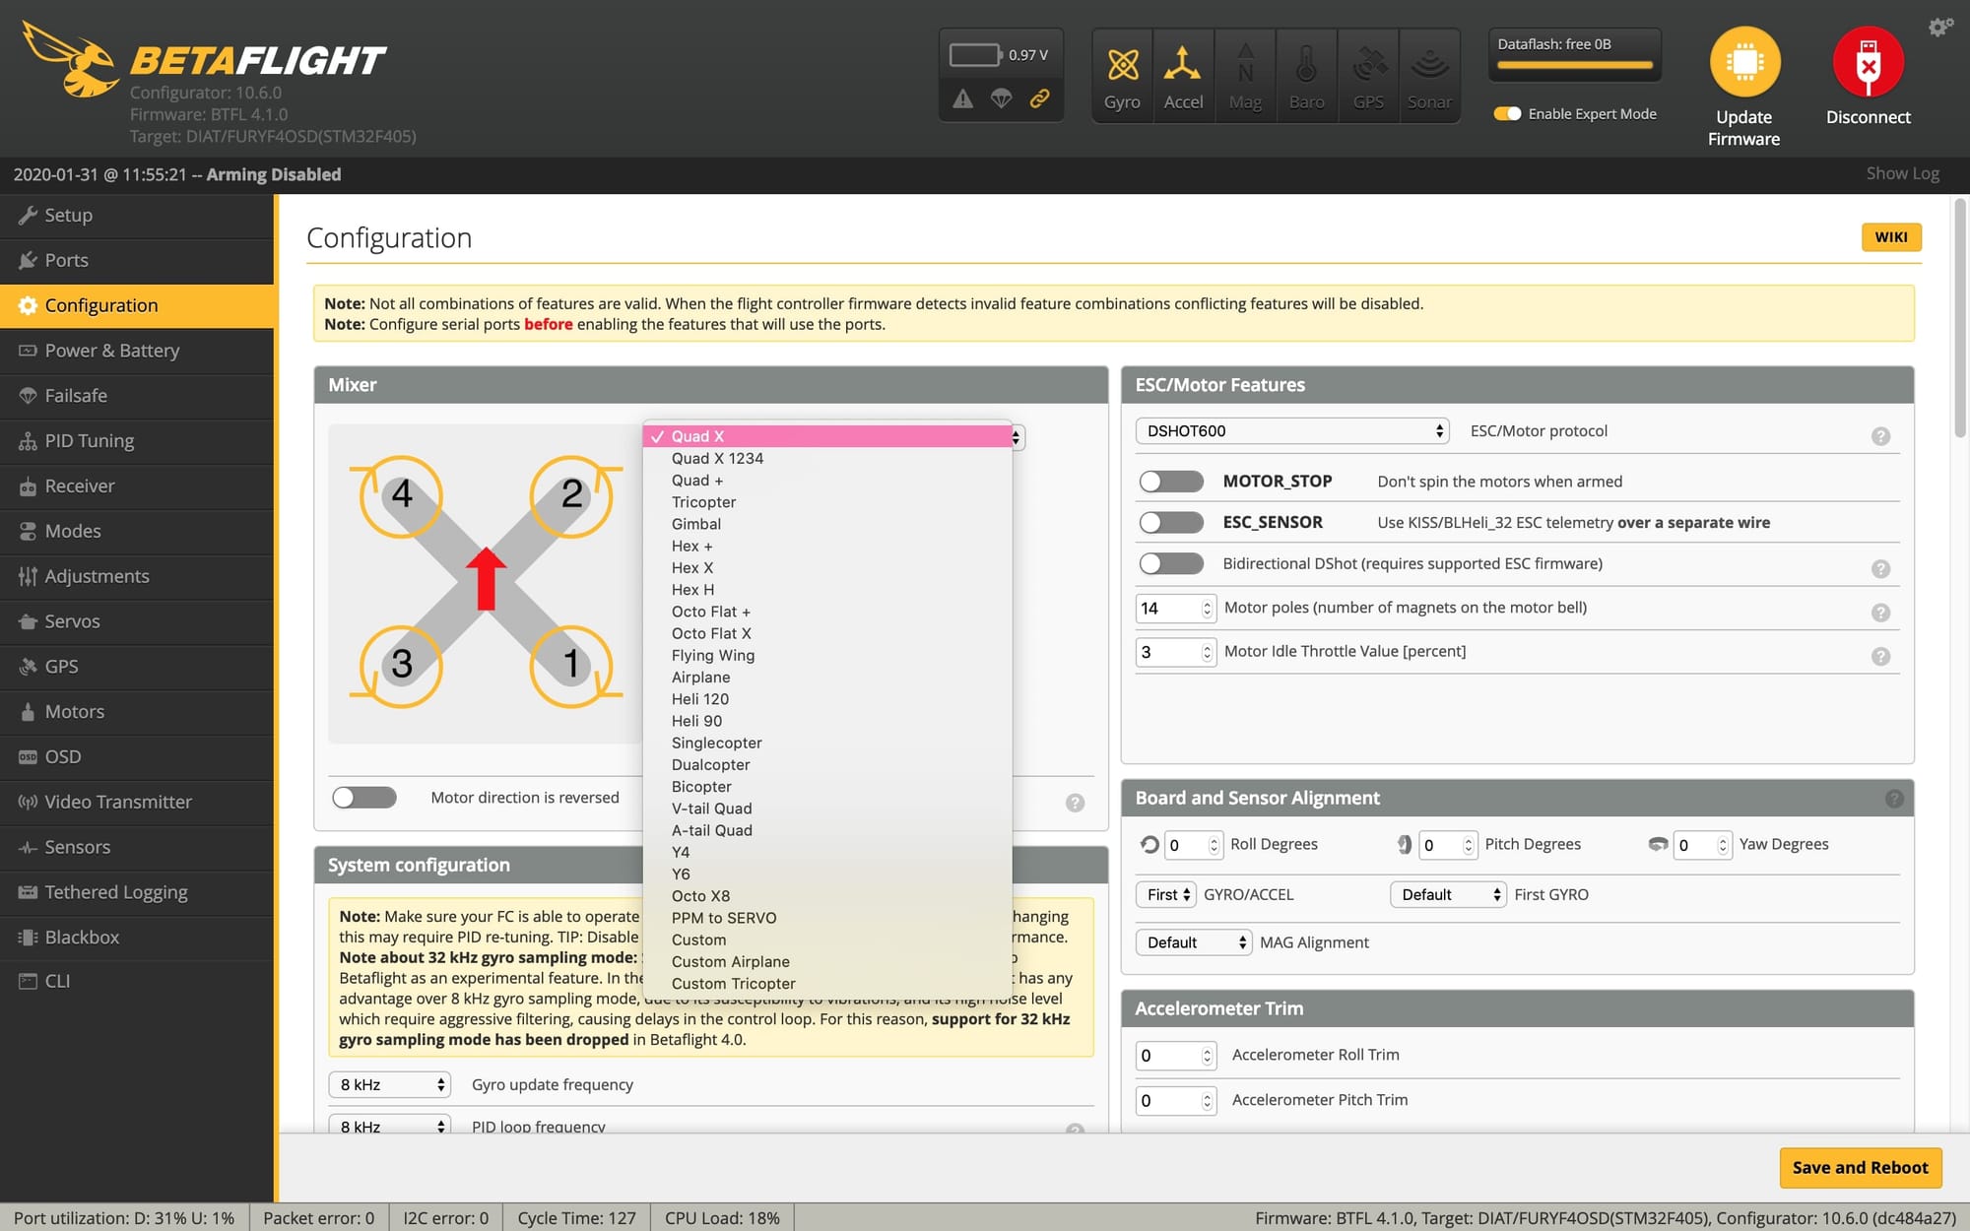Click the Accelerometer Roll Trim stepper
This screenshot has height=1231, width=1970.
click(x=1207, y=1056)
